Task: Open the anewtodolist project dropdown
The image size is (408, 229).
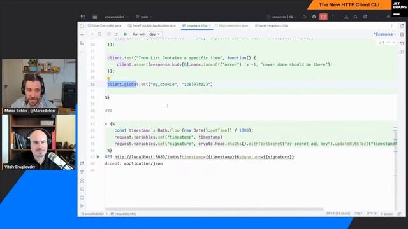Action: pos(117,17)
